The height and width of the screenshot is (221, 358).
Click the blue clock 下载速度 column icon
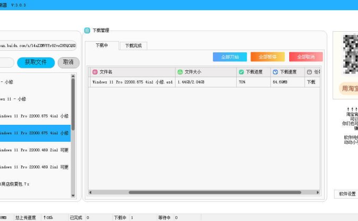(275, 72)
